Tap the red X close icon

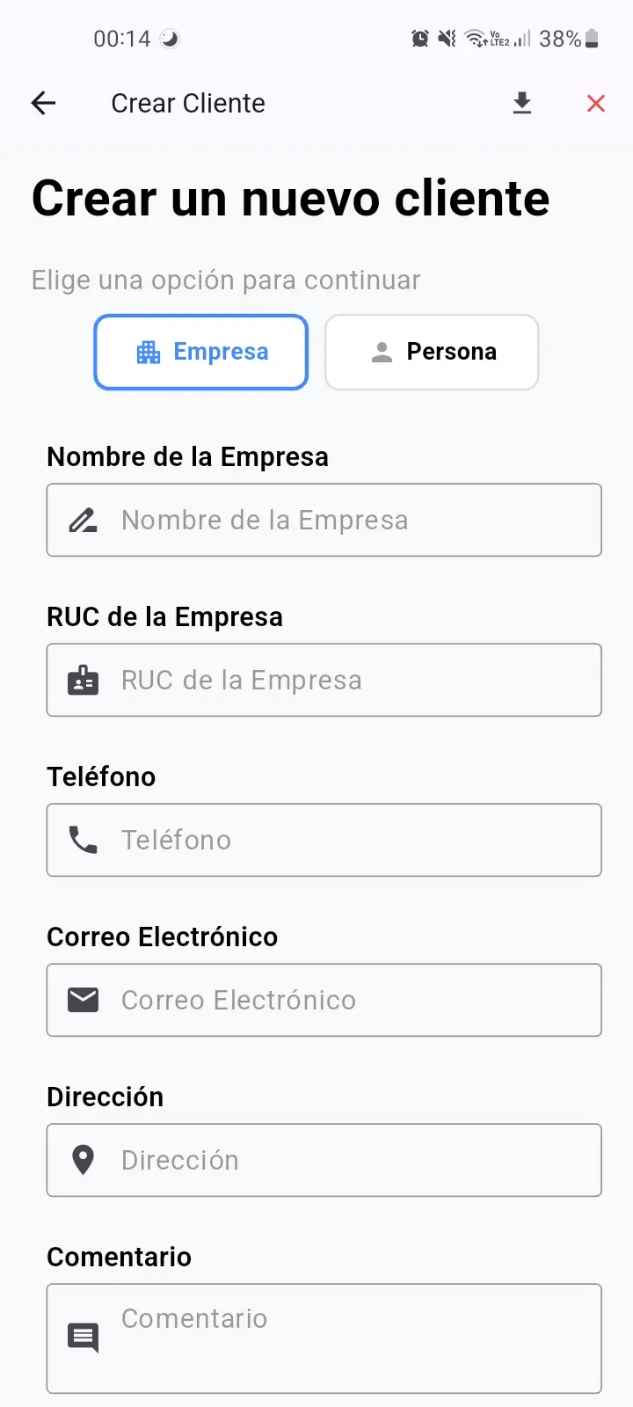click(596, 103)
